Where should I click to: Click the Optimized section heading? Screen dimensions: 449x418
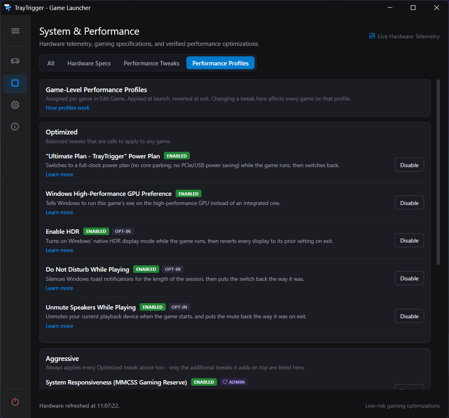(61, 132)
